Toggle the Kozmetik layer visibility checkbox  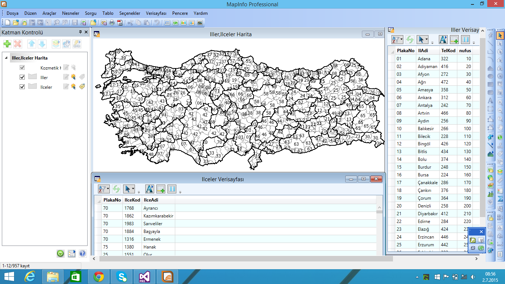pos(22,68)
